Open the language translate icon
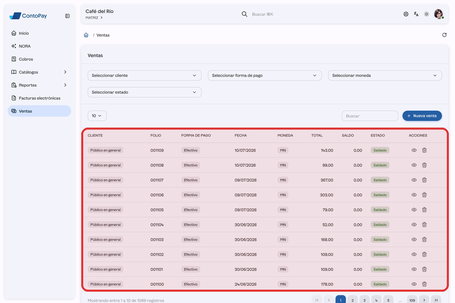 pos(416,14)
